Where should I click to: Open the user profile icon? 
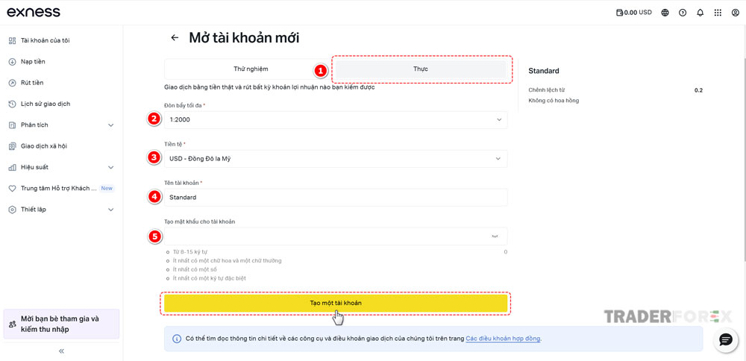(x=735, y=13)
